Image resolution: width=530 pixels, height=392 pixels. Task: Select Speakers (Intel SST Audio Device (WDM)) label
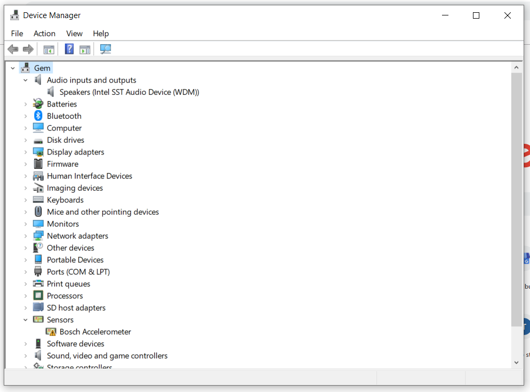[x=129, y=92]
